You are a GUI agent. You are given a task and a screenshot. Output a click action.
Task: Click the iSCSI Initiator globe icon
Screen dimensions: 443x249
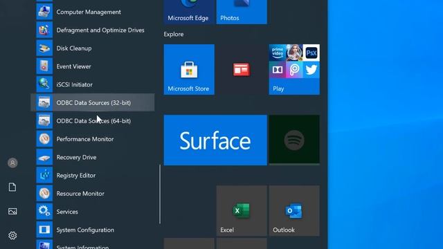44,84
